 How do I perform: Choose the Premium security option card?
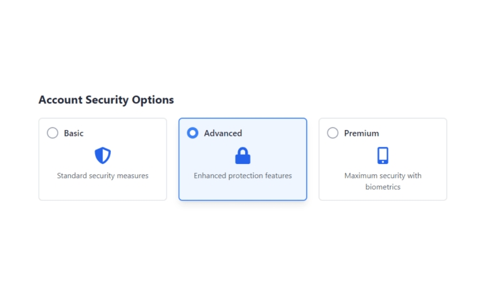pos(383,159)
